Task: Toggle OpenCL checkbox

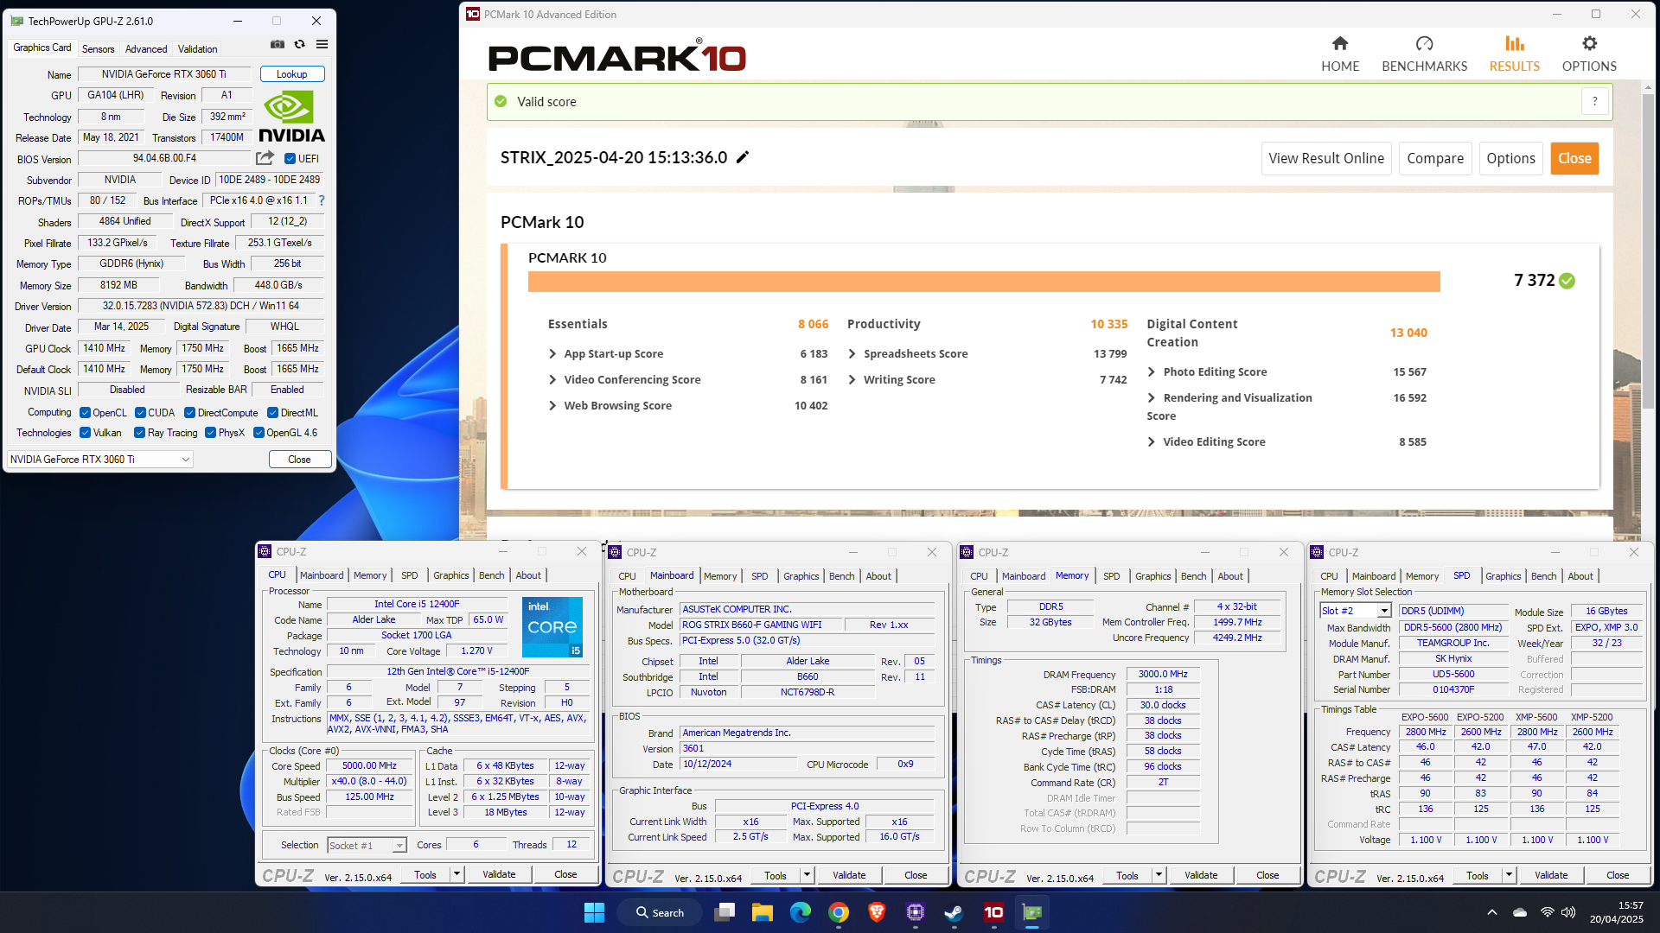Action: click(x=85, y=413)
